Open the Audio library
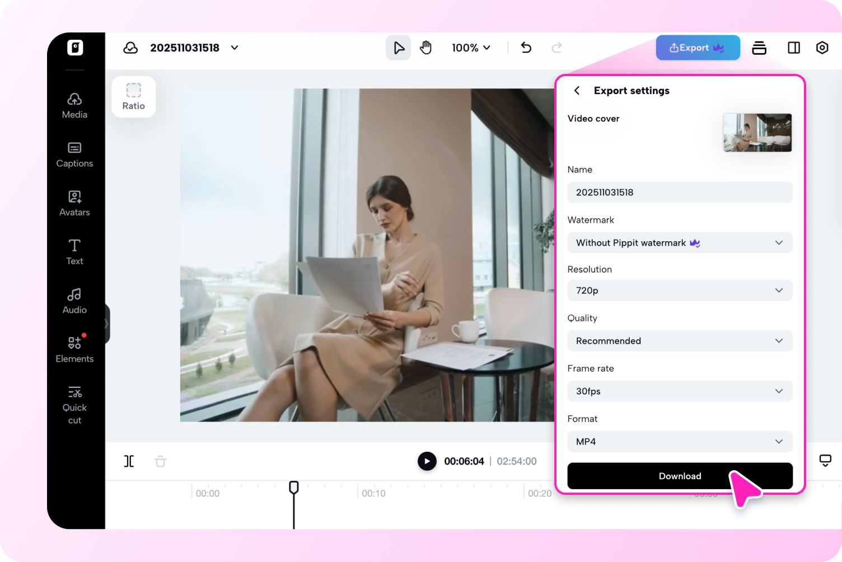 click(x=74, y=301)
